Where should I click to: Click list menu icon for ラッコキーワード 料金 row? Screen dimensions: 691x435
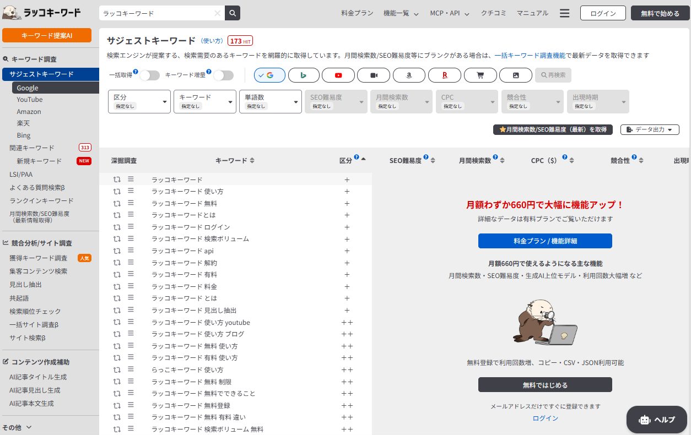click(131, 286)
